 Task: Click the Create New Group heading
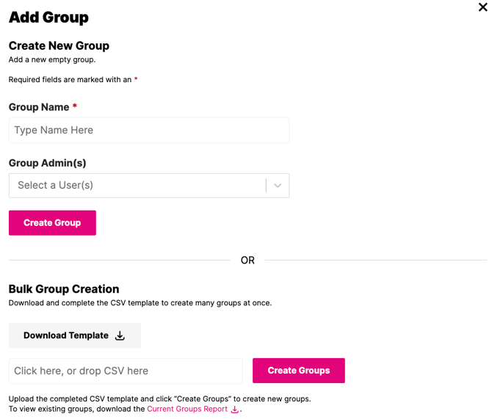pos(59,45)
